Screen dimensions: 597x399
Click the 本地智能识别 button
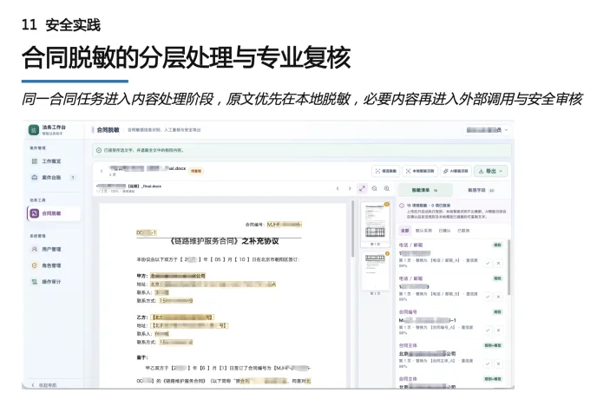(420, 172)
